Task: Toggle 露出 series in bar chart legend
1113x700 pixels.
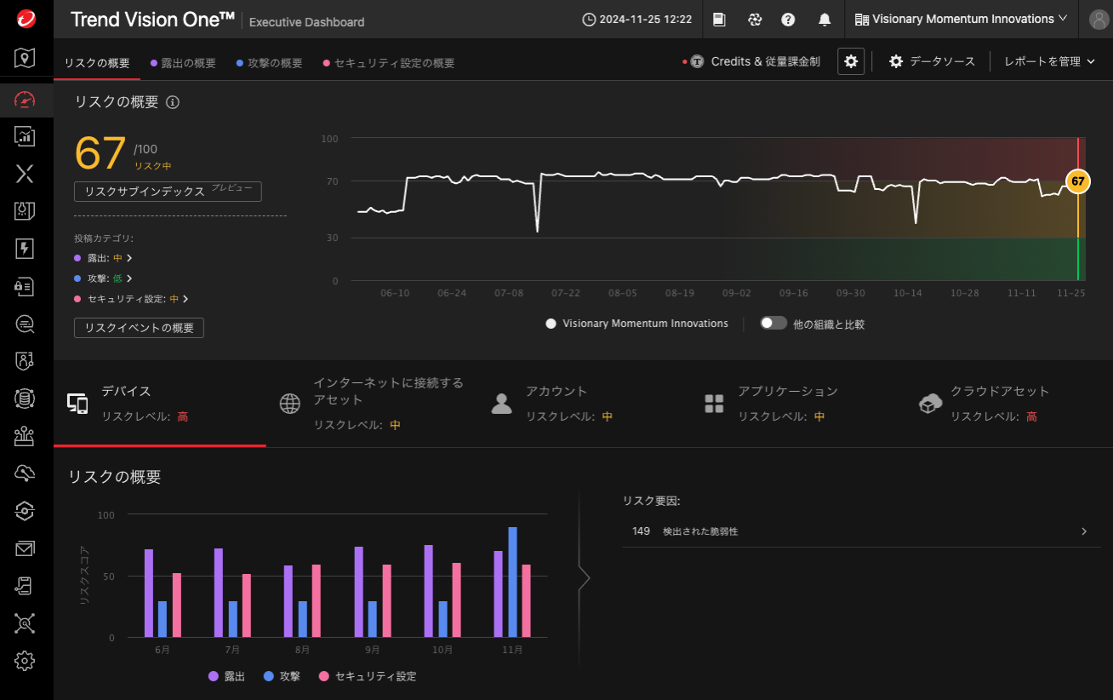Action: 226,676
